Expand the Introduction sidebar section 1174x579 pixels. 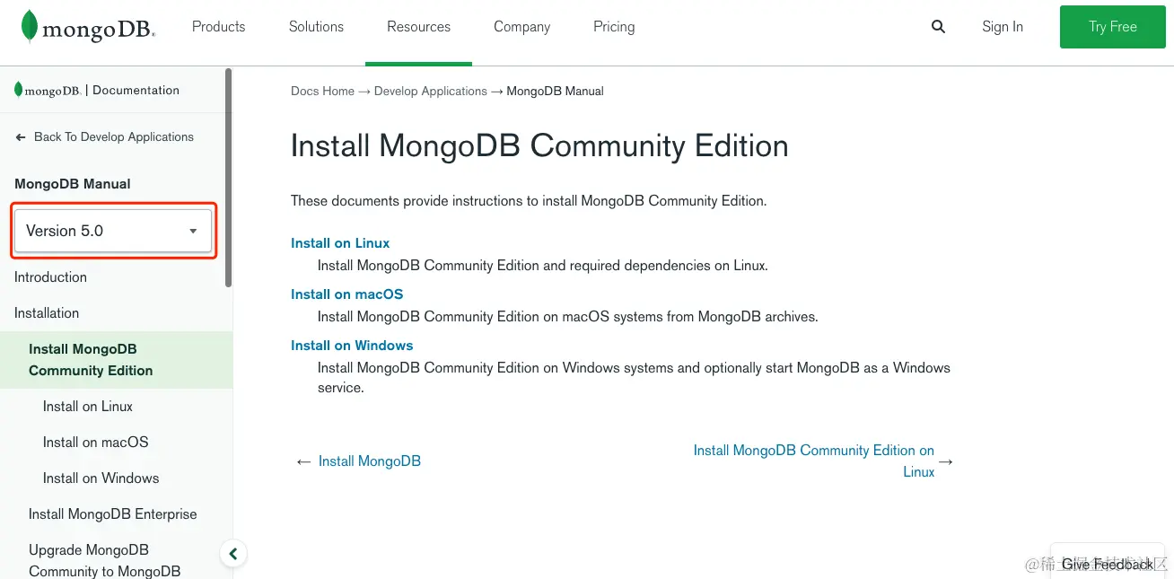50,277
